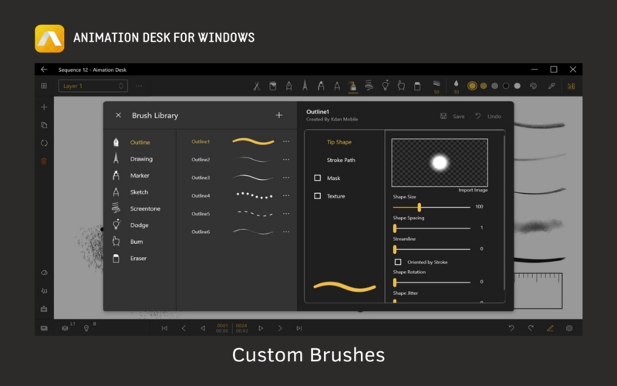Add a new frame with plus icon
The image size is (617, 386).
point(44,107)
